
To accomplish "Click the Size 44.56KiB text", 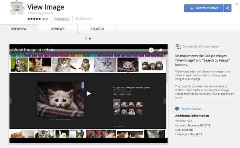I will coord(184,130).
